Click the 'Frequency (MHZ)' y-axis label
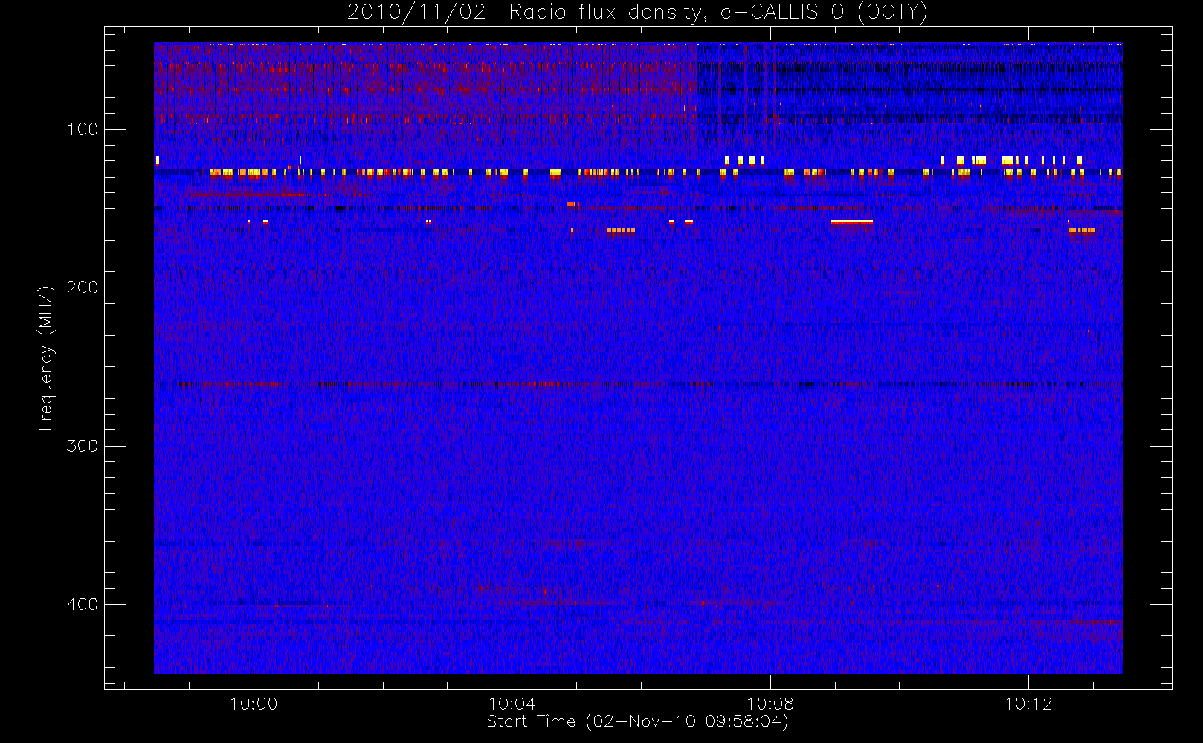 [x=46, y=358]
